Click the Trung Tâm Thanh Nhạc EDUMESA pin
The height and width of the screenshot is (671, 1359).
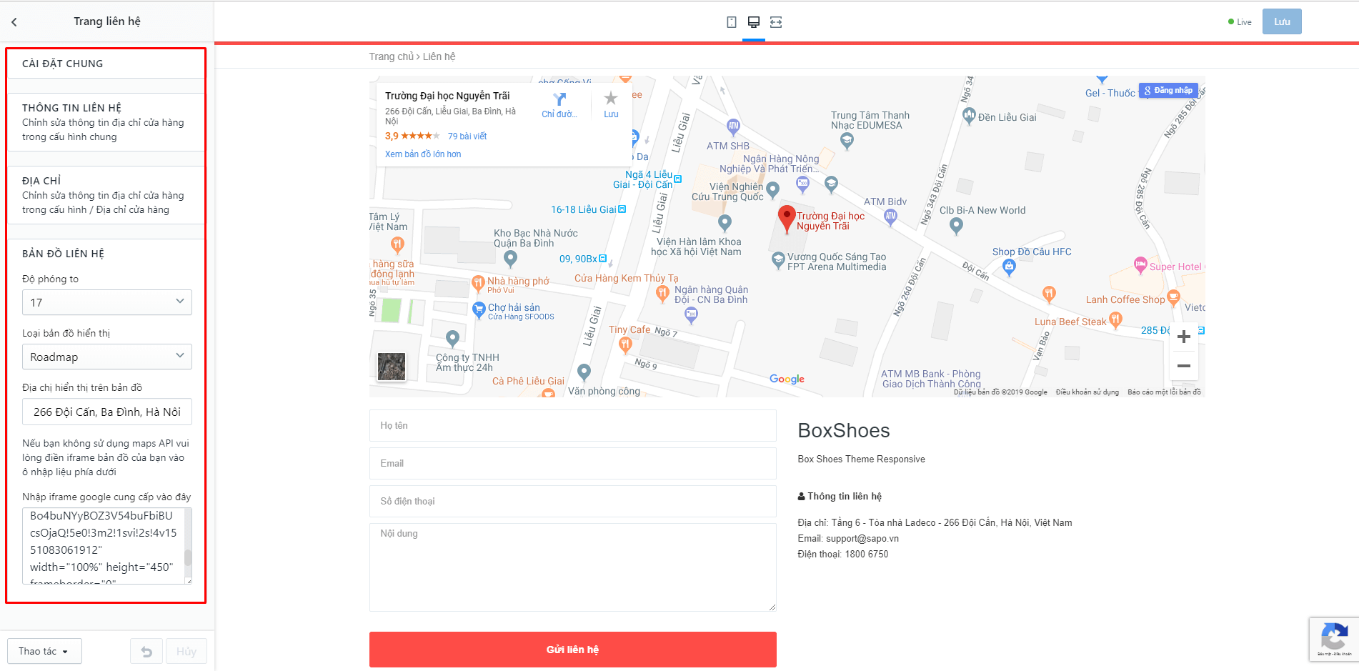tap(847, 141)
